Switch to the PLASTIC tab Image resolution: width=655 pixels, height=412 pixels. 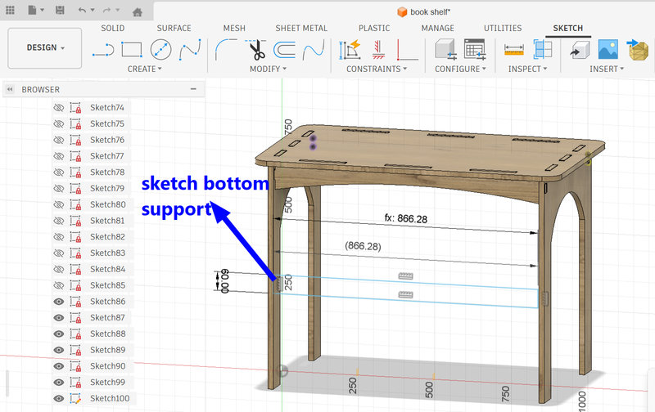click(374, 28)
